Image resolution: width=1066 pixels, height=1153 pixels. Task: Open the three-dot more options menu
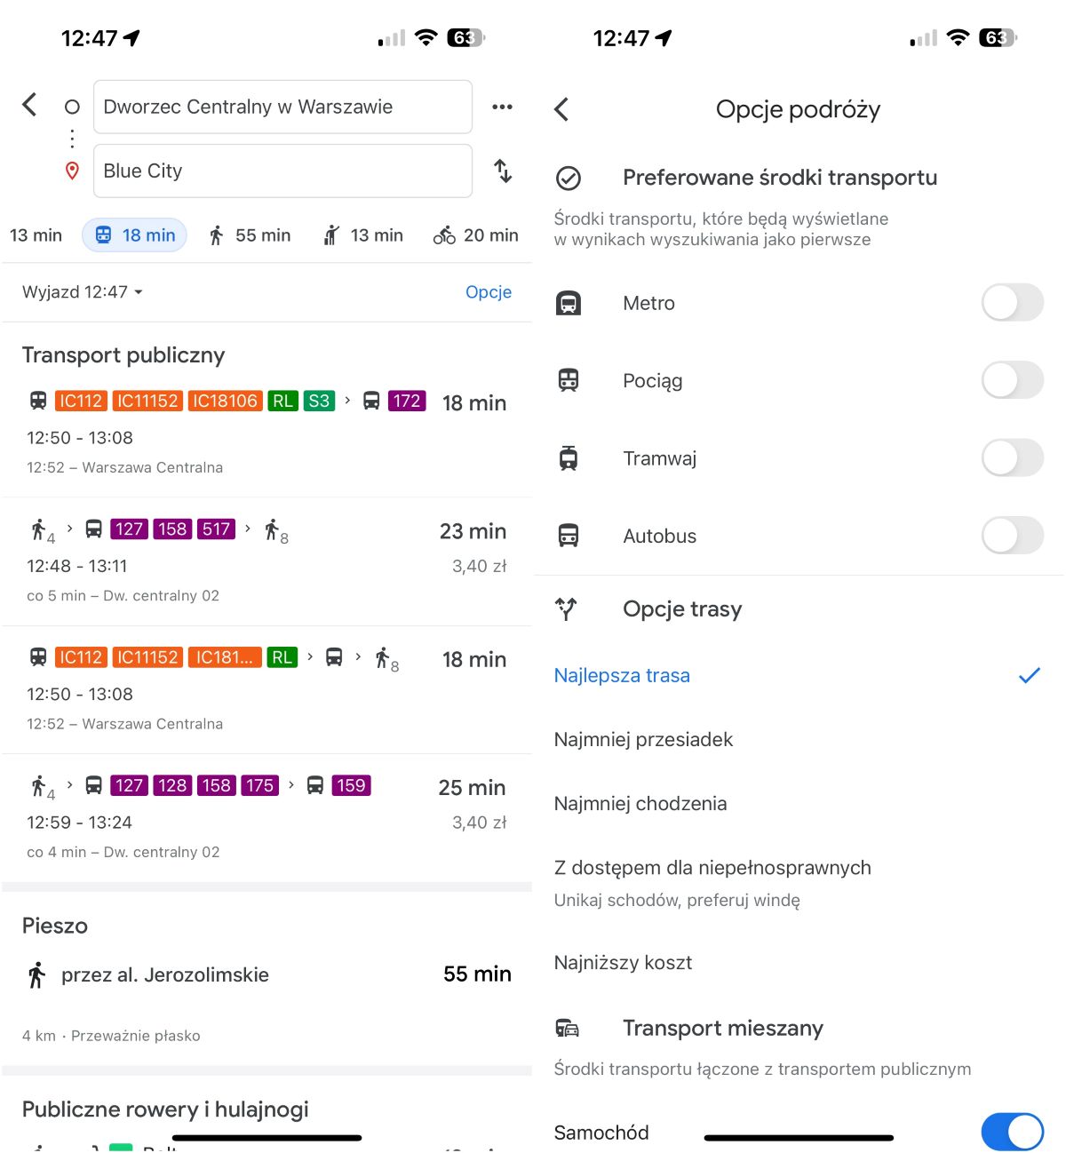coord(502,107)
